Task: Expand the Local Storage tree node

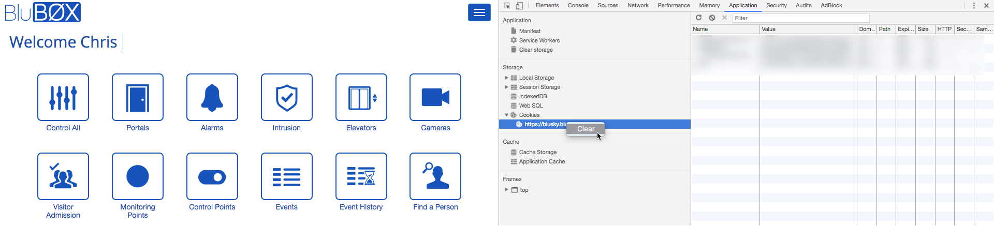Action: click(x=506, y=78)
